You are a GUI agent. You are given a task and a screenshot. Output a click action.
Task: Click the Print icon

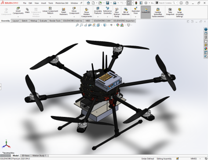coord(115,3)
